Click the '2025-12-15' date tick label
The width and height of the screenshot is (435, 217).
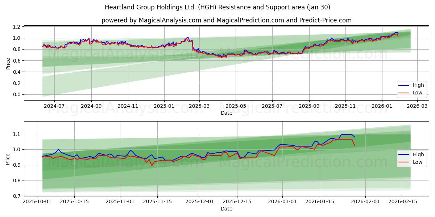click(x=237, y=202)
